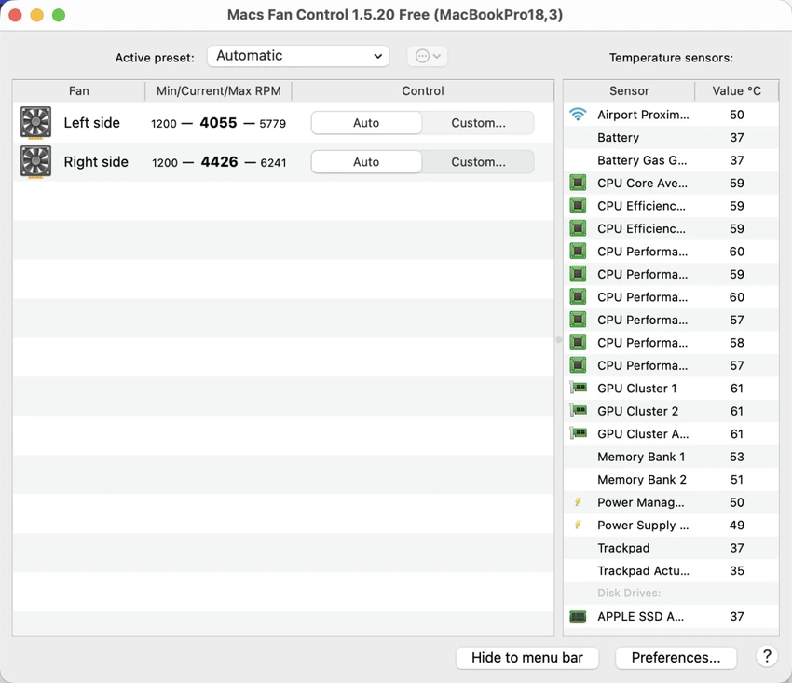Click the help question mark button

(x=767, y=657)
